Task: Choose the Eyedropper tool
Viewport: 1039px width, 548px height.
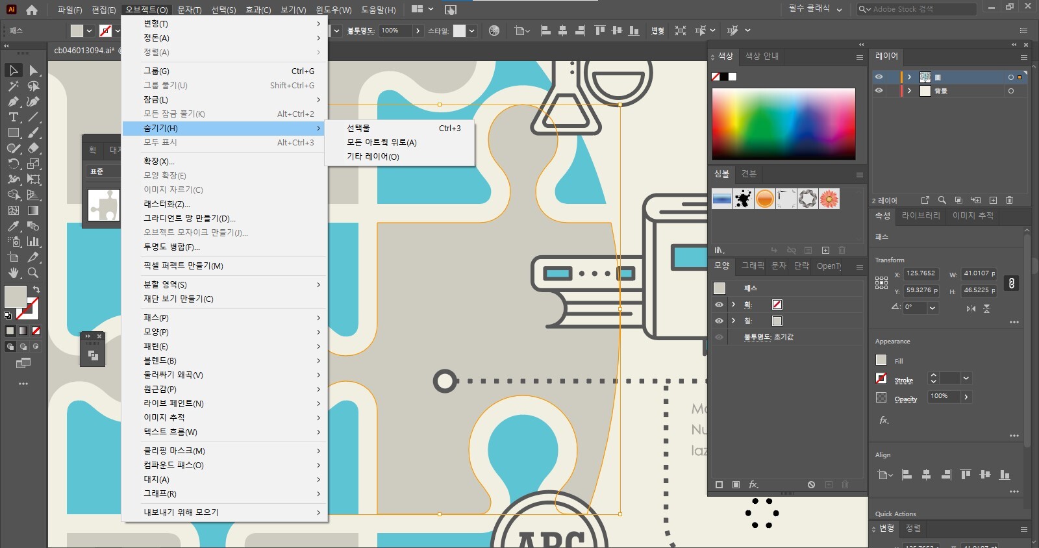Action: coord(13,226)
